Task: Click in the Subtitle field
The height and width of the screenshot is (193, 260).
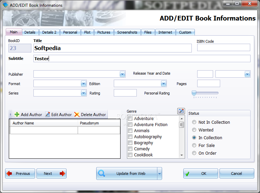Action: [142, 59]
